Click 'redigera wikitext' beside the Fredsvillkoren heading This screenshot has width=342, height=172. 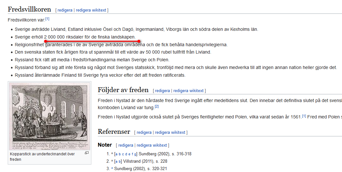(91, 10)
